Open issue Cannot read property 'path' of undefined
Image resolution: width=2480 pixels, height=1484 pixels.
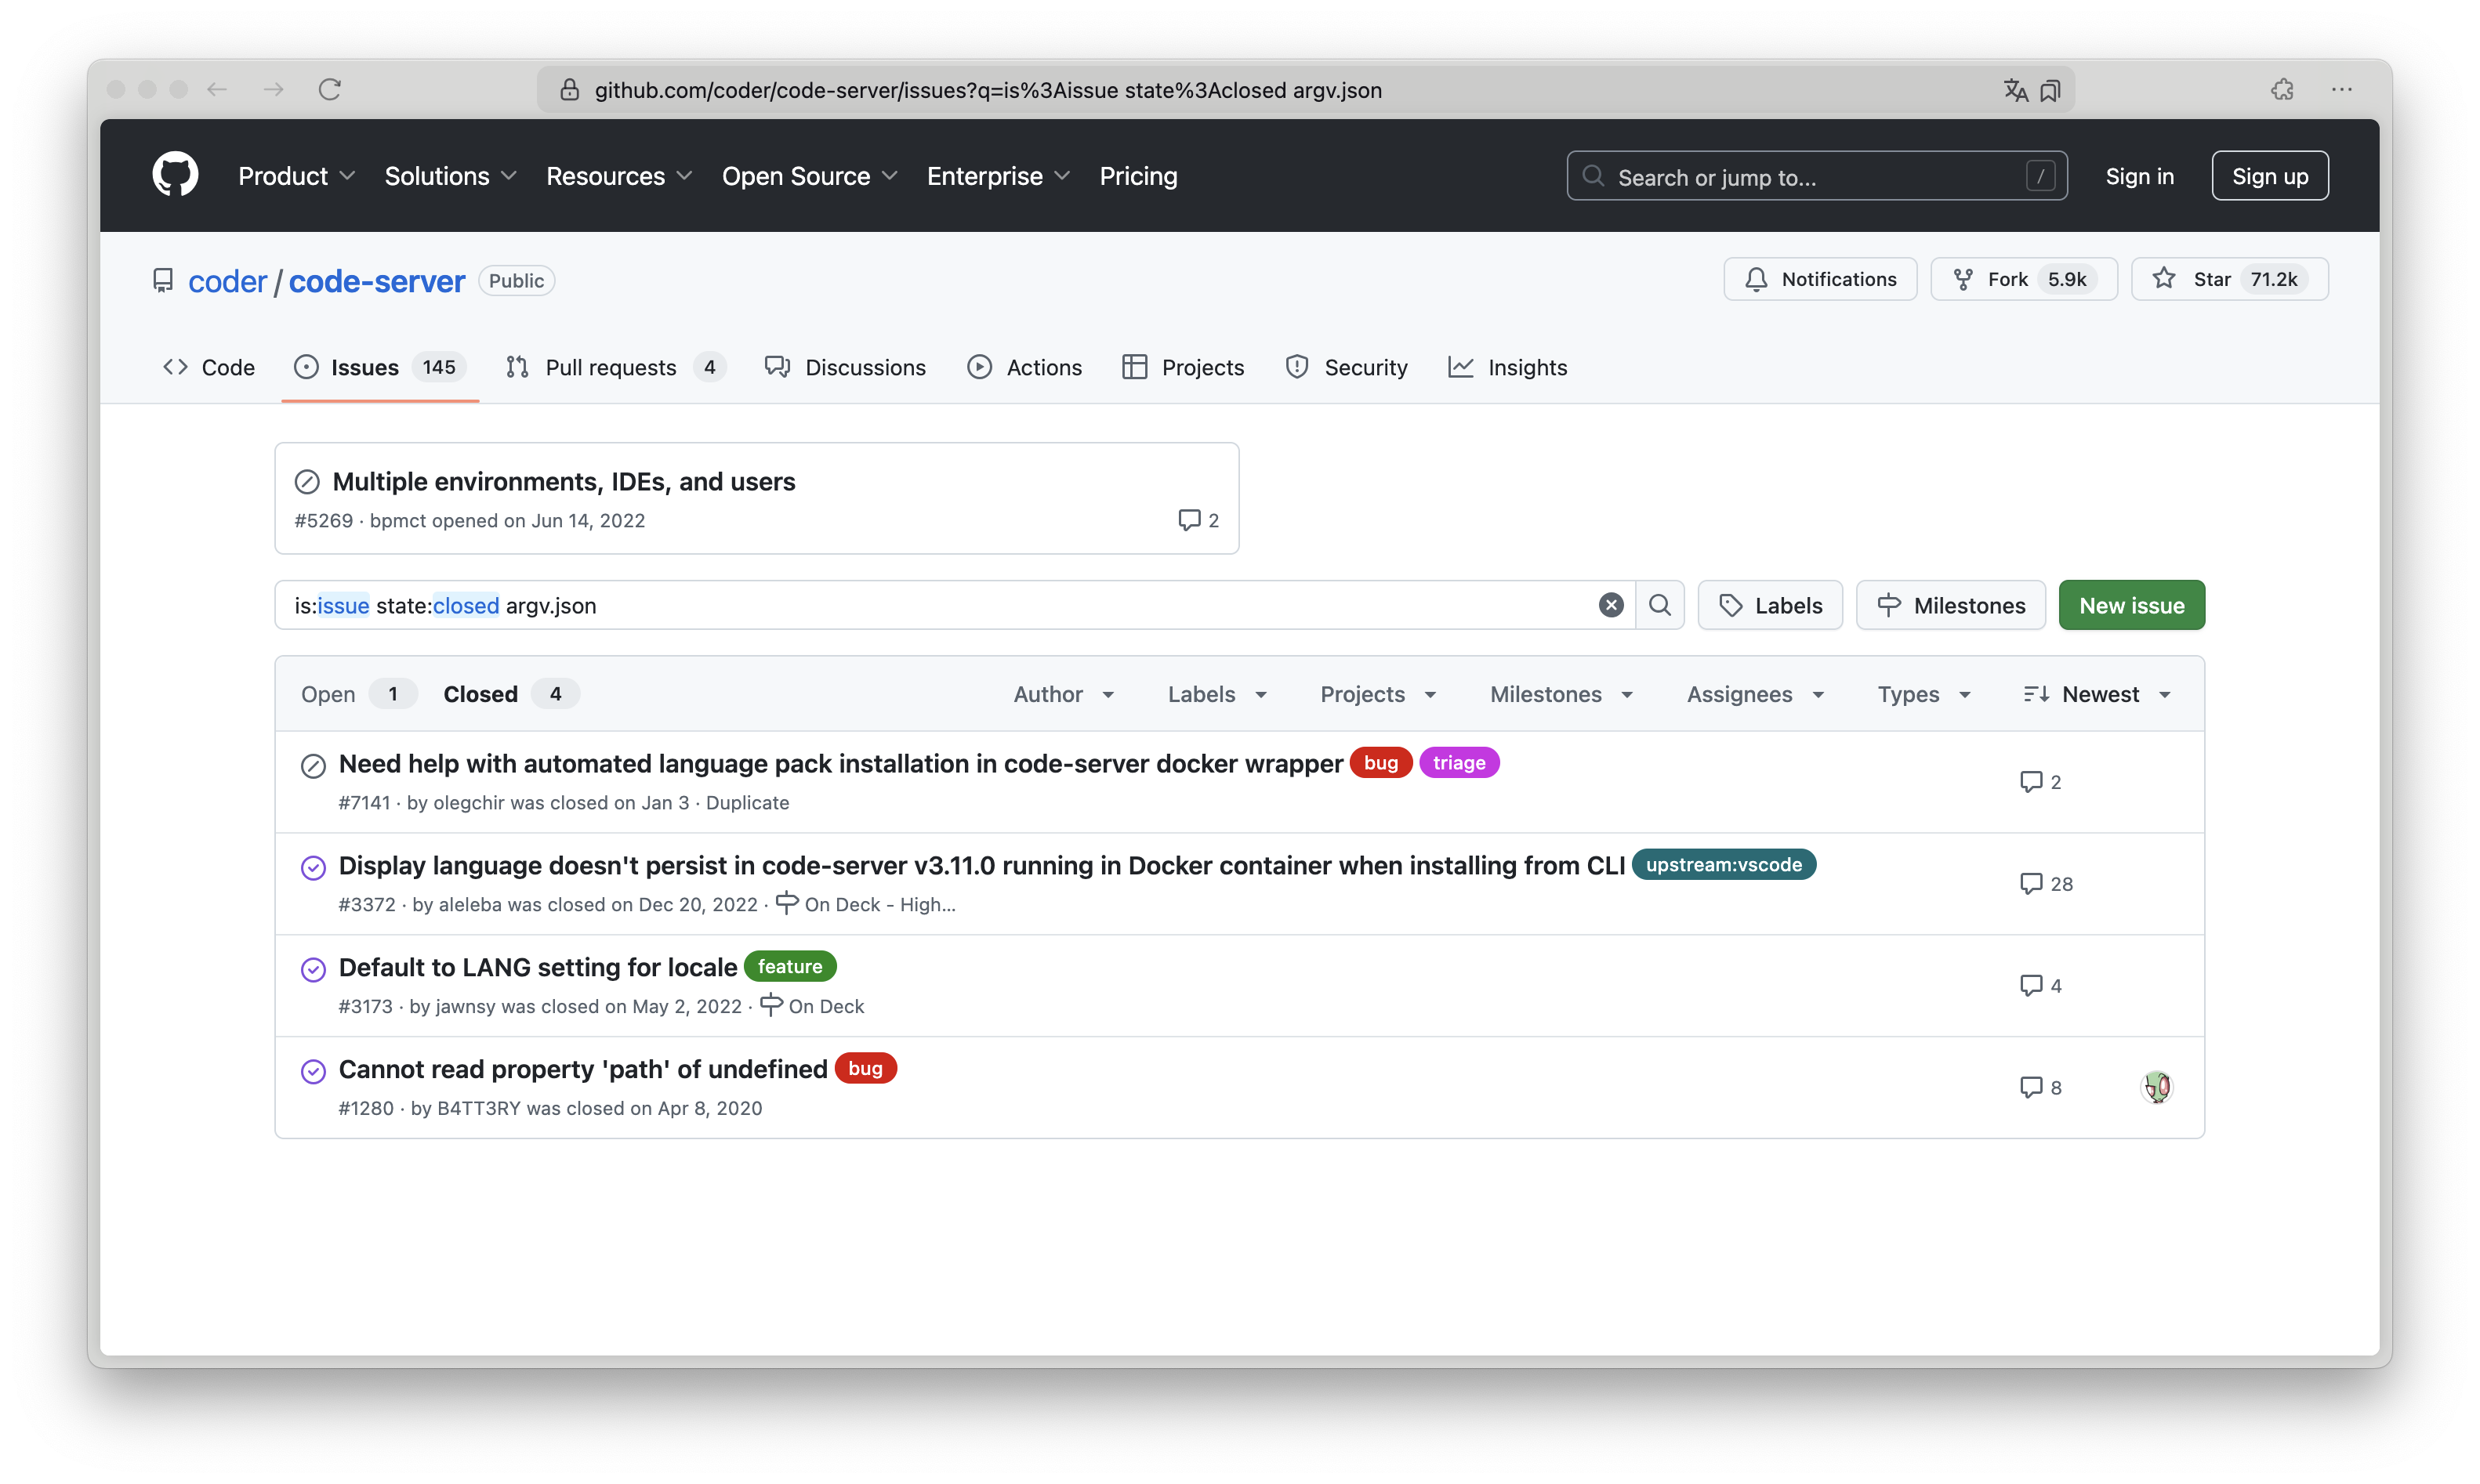(582, 1069)
